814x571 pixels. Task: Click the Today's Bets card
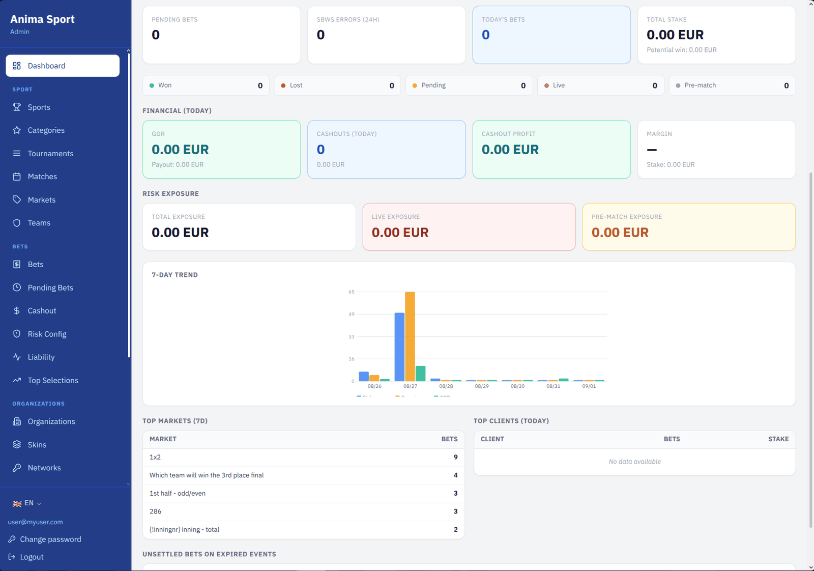pyautogui.click(x=551, y=35)
